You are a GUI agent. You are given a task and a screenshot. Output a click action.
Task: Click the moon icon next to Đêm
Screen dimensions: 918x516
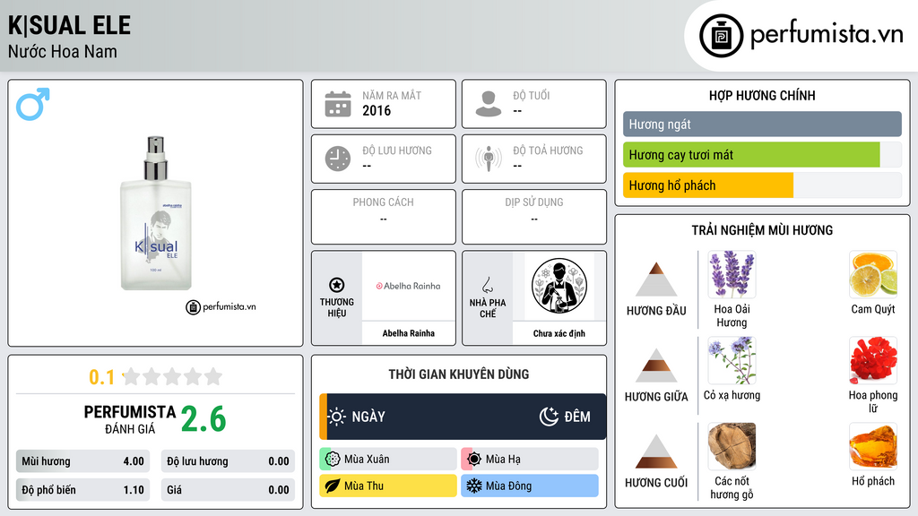point(549,417)
